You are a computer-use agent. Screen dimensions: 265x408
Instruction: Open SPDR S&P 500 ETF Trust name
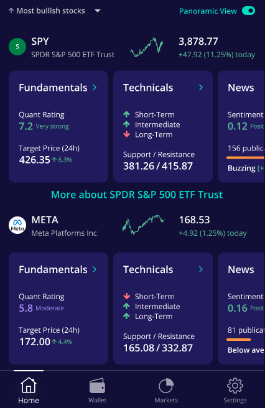click(73, 55)
